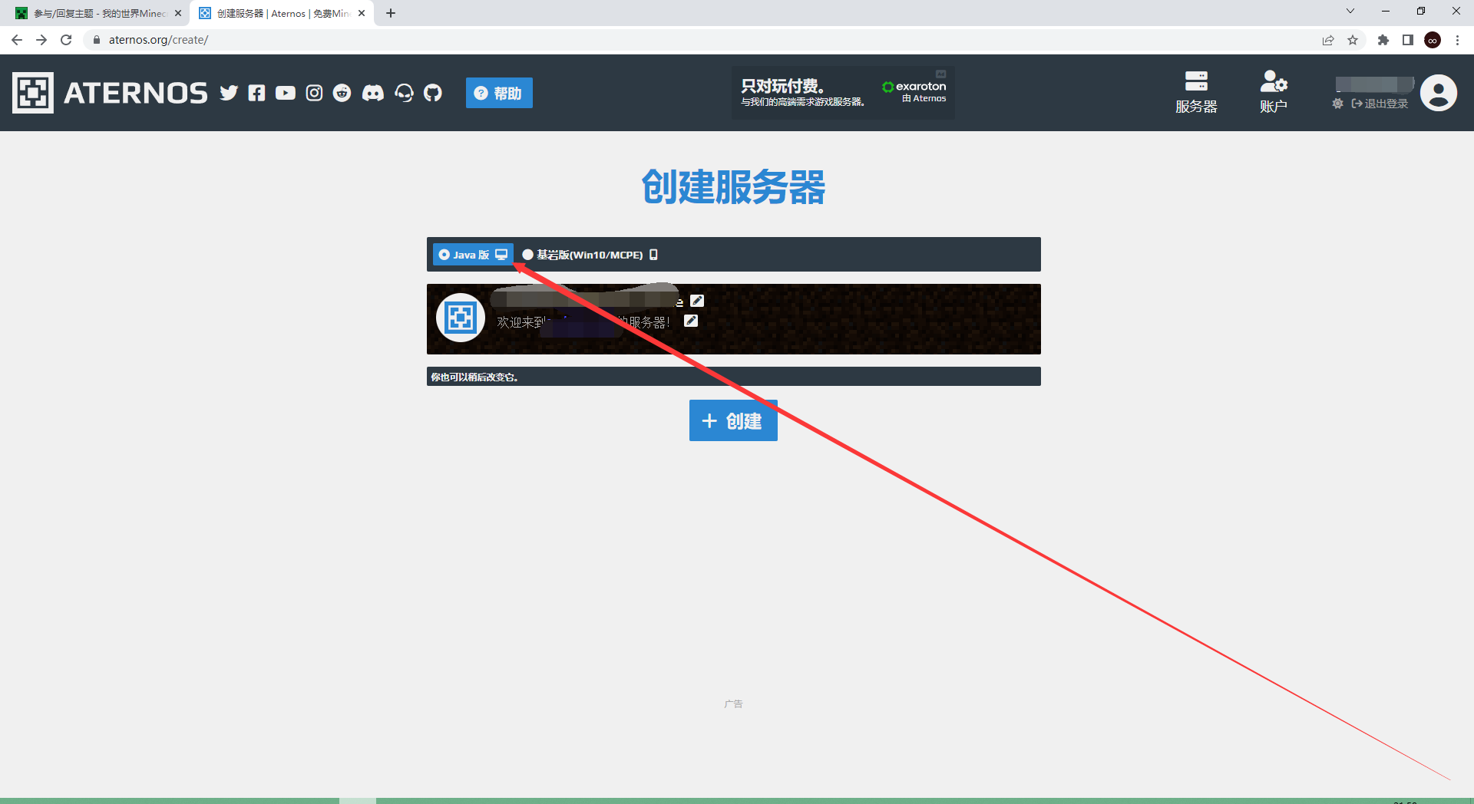Open the Chrome three-dot menu

pyautogui.click(x=1457, y=40)
